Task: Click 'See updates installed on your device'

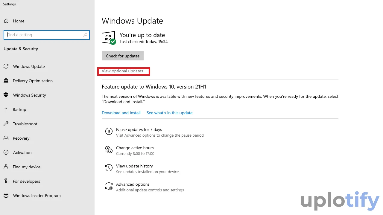Action: point(147,172)
